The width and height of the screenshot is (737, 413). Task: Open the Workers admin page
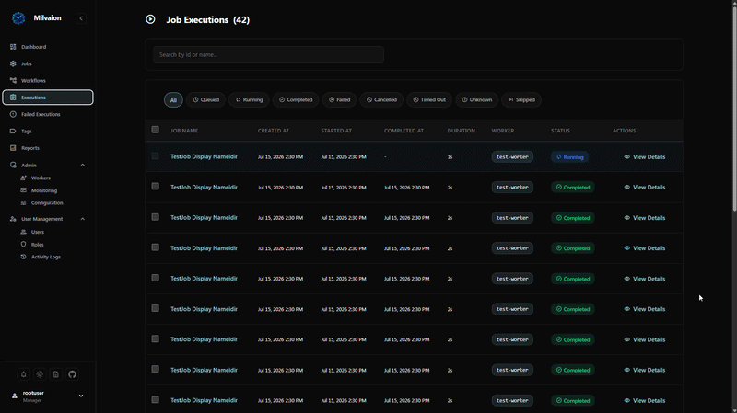click(41, 178)
